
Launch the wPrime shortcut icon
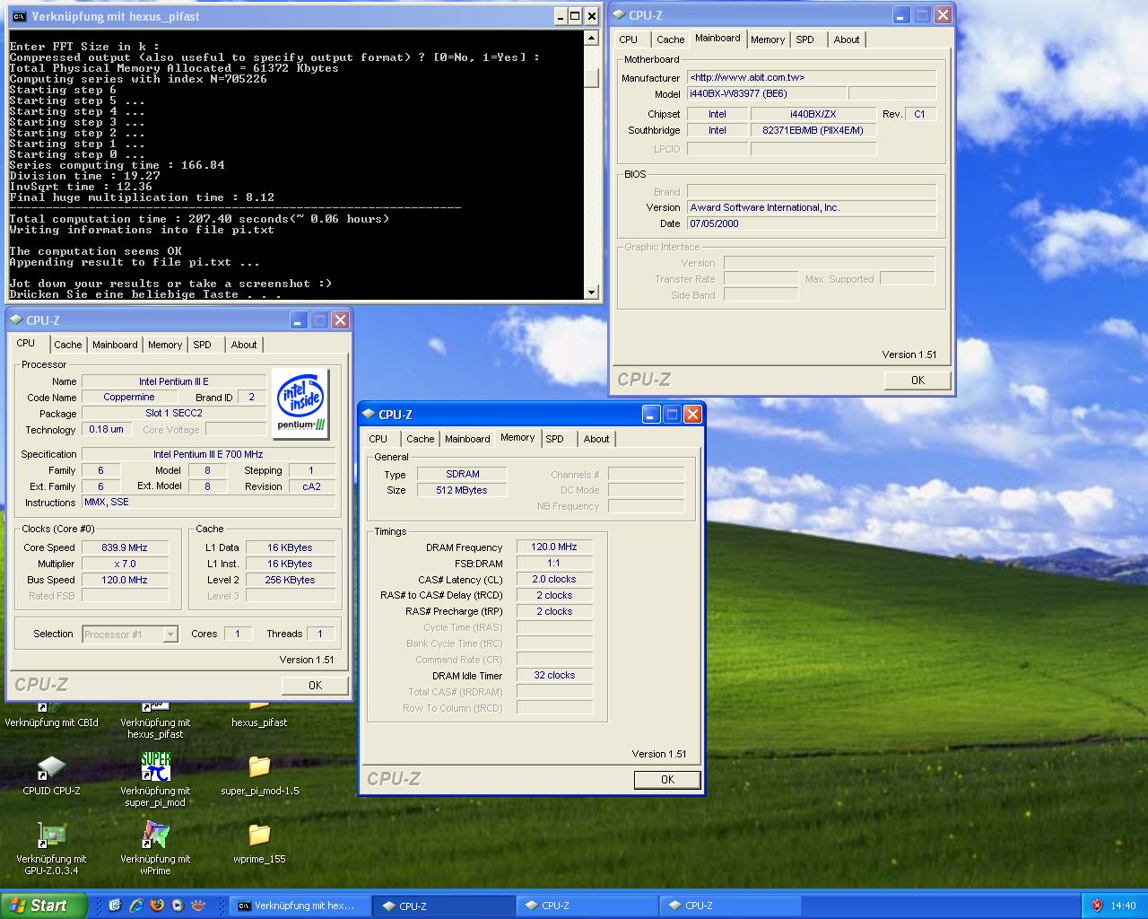pyautogui.click(x=155, y=835)
